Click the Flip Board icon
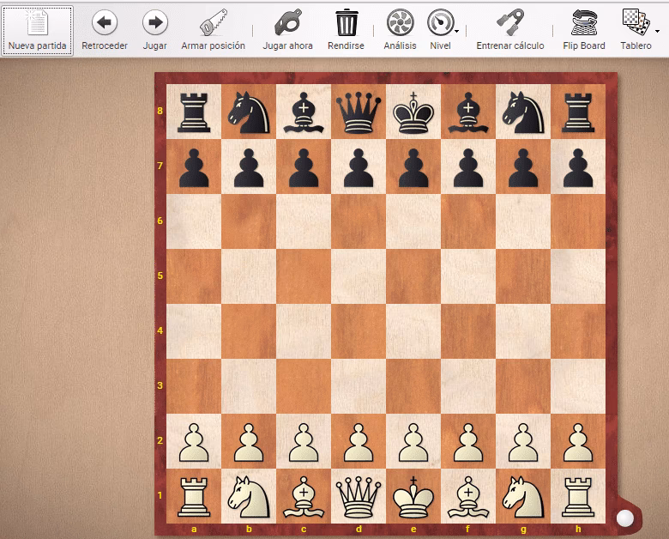 [584, 22]
